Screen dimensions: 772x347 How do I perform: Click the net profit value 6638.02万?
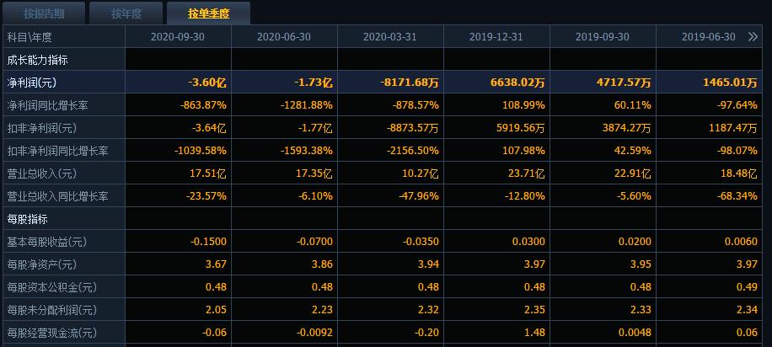(518, 83)
